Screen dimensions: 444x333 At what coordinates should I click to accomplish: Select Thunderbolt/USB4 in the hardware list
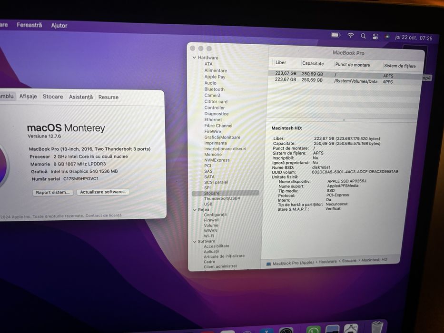click(222, 198)
